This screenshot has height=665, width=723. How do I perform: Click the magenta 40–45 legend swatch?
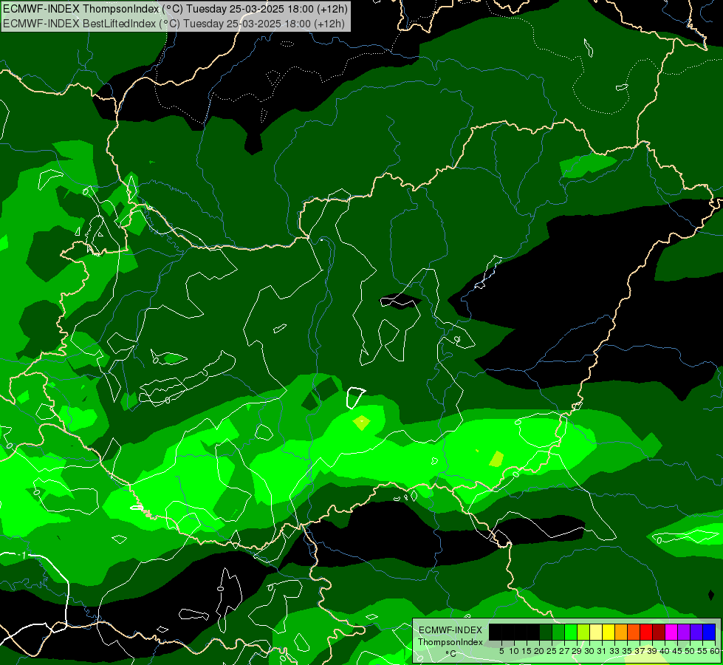click(x=671, y=632)
